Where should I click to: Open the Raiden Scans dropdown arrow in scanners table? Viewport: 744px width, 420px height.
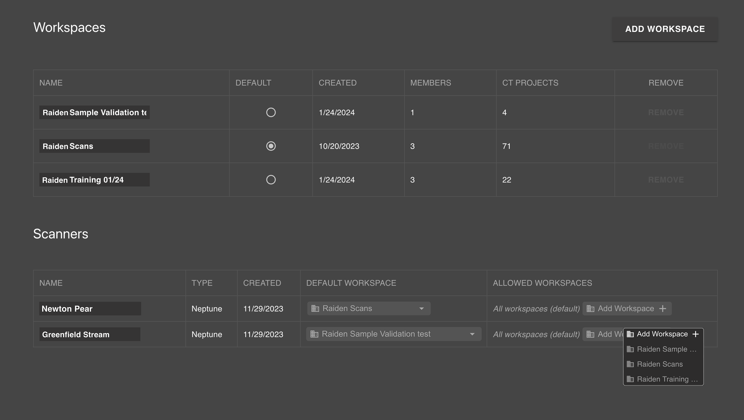(x=422, y=308)
